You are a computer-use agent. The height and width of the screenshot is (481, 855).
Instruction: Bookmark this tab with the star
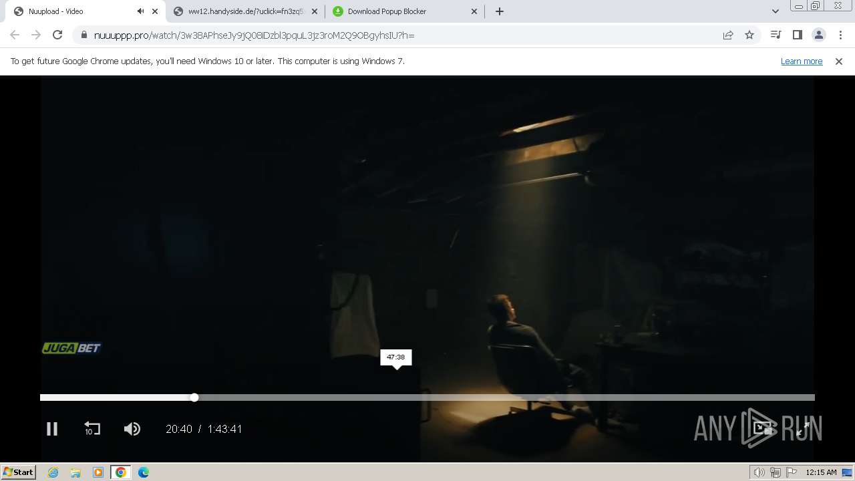click(749, 35)
